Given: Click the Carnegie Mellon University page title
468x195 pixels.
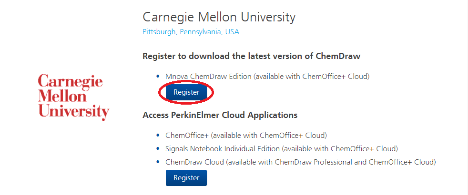Looking at the screenshot, I should 219,17.
